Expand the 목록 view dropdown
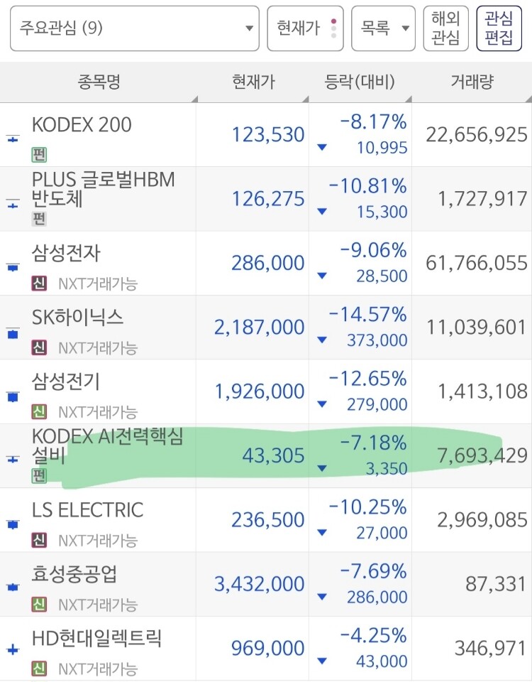 pyautogui.click(x=383, y=28)
